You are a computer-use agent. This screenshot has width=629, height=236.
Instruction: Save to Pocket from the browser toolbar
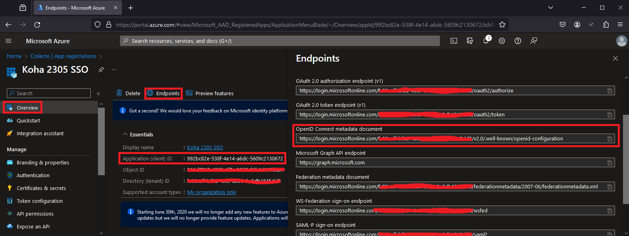(563, 25)
